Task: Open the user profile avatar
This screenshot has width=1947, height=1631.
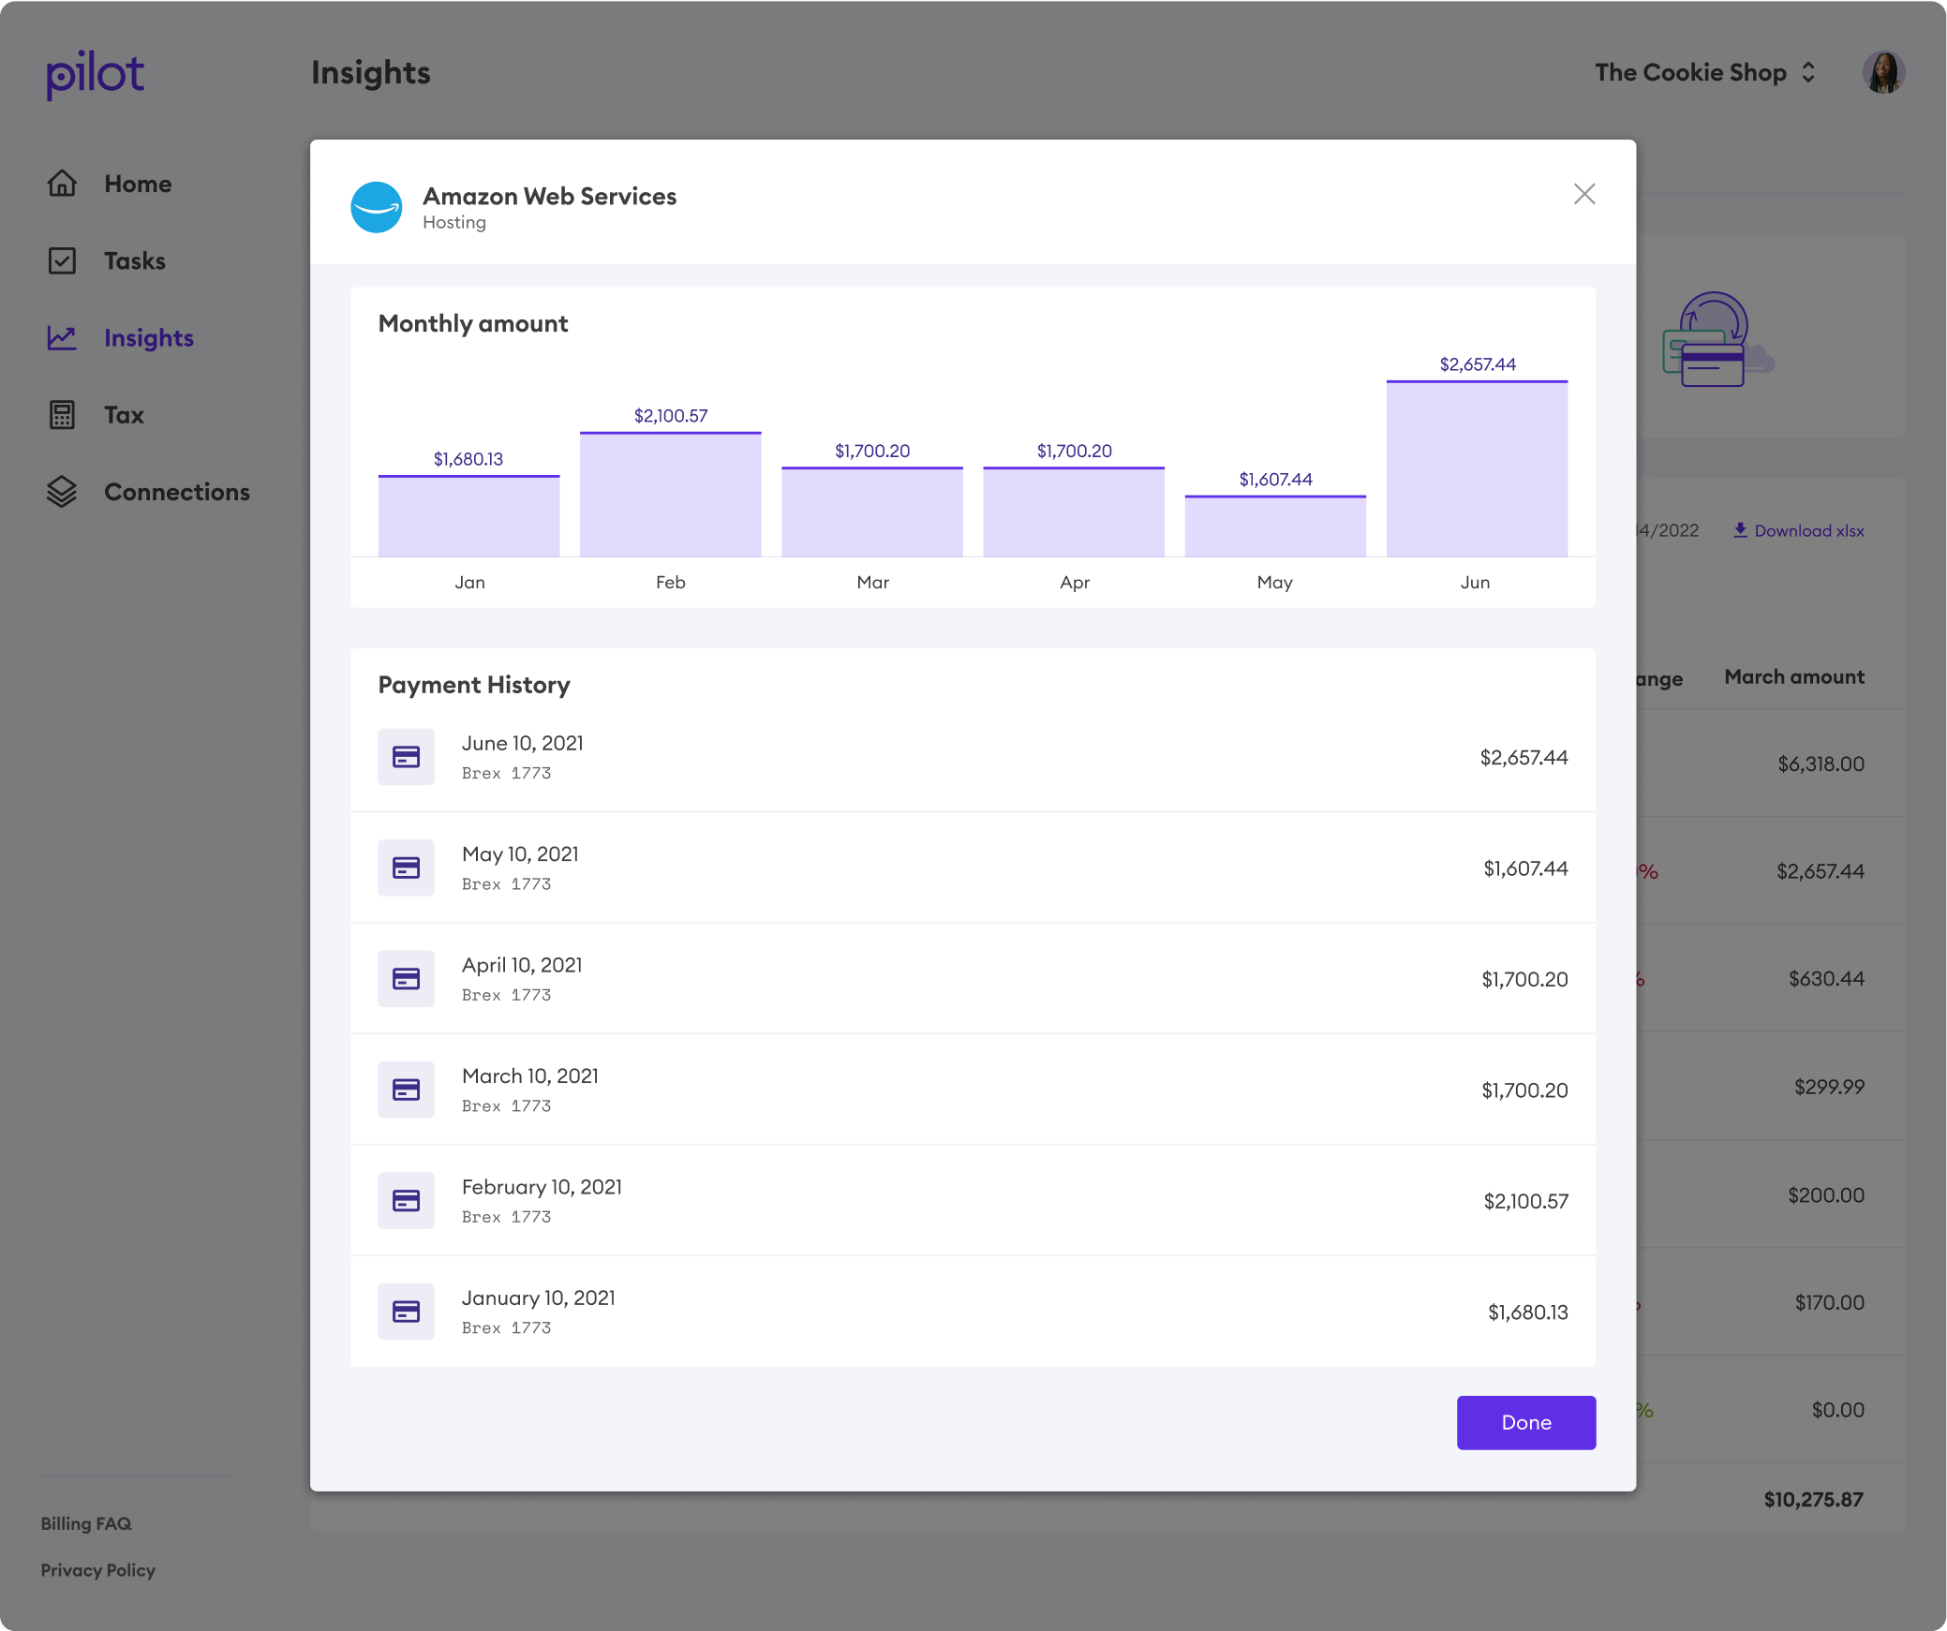Action: tap(1883, 72)
